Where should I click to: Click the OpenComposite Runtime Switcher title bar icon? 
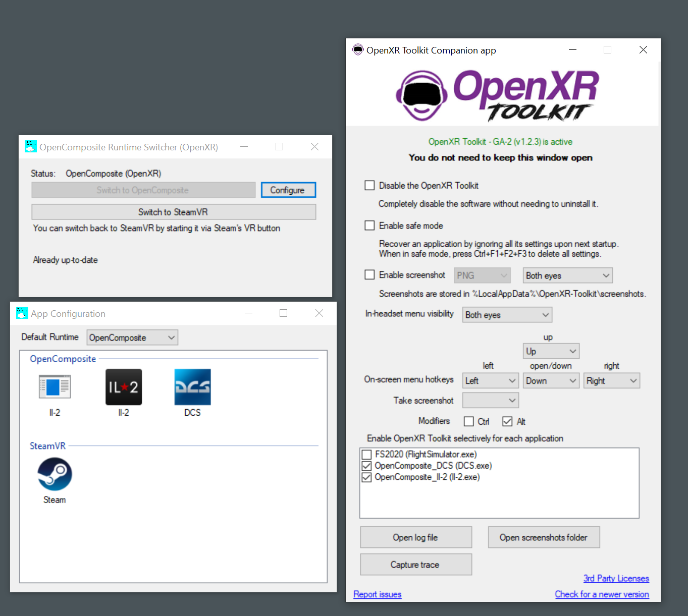point(31,147)
